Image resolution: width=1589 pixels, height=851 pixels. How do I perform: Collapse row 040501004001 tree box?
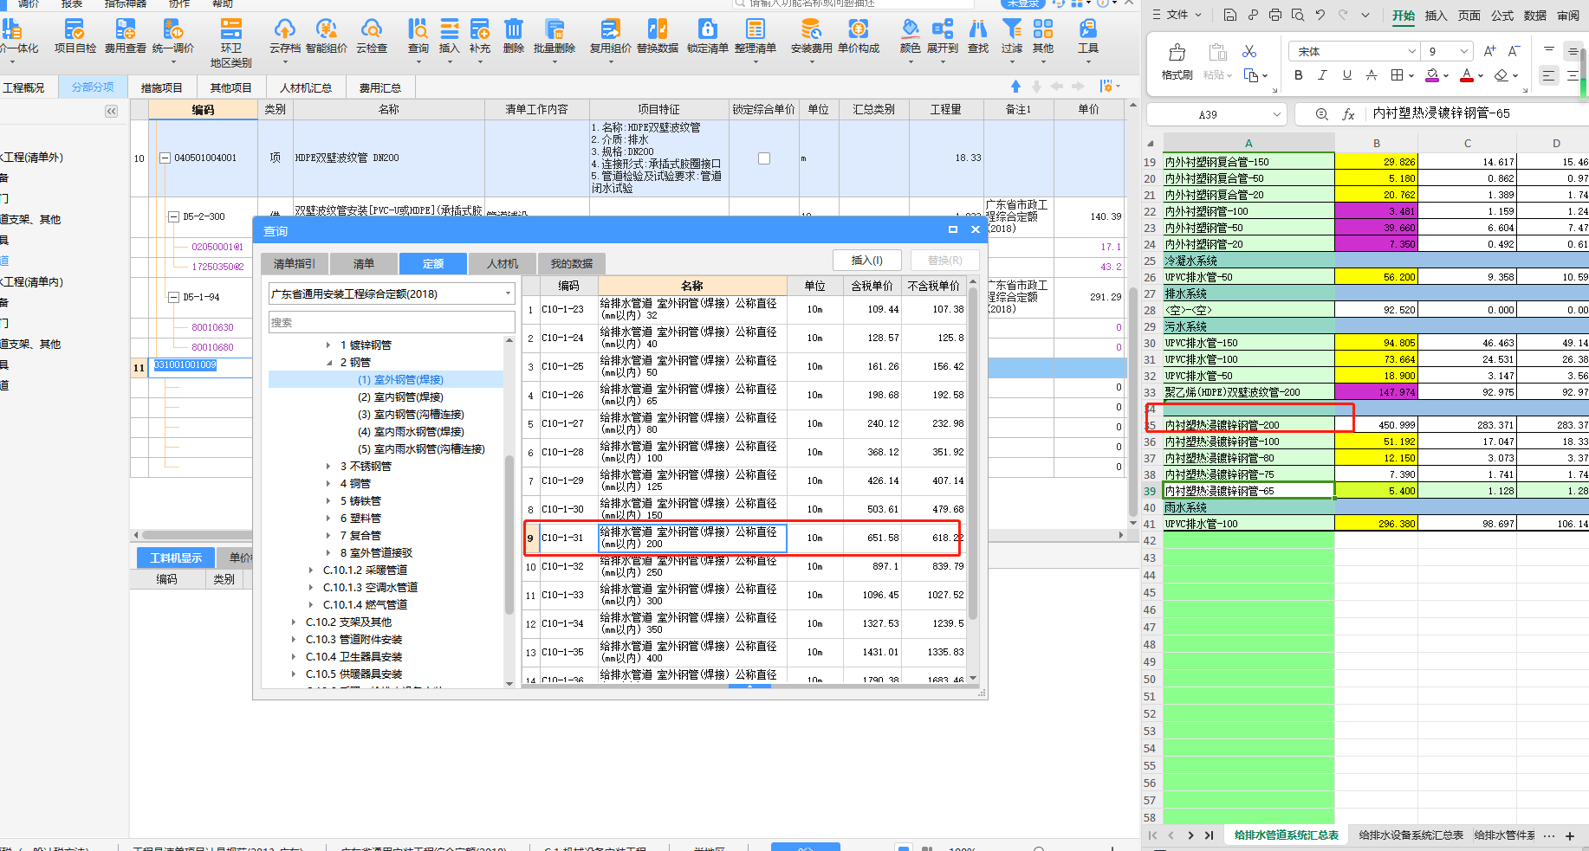tap(165, 158)
